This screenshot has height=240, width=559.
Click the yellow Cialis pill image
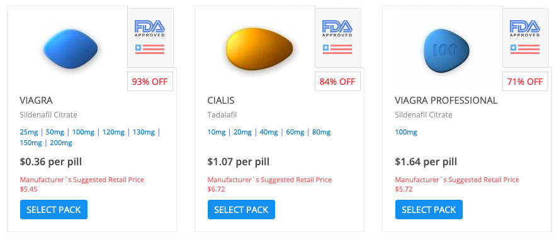click(x=259, y=49)
